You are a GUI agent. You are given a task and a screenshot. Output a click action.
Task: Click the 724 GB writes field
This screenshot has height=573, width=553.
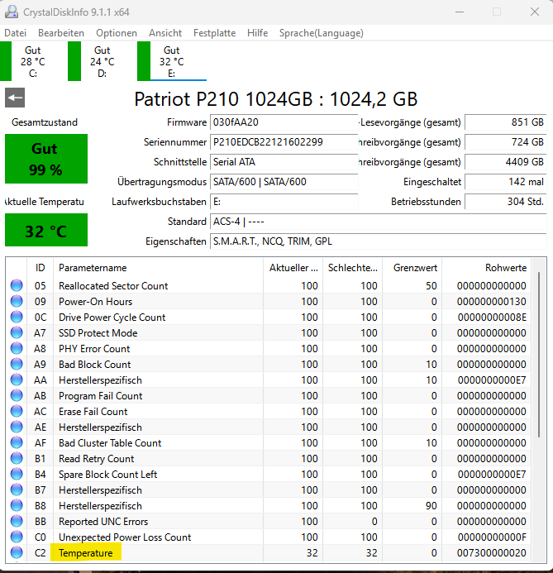coord(506,141)
